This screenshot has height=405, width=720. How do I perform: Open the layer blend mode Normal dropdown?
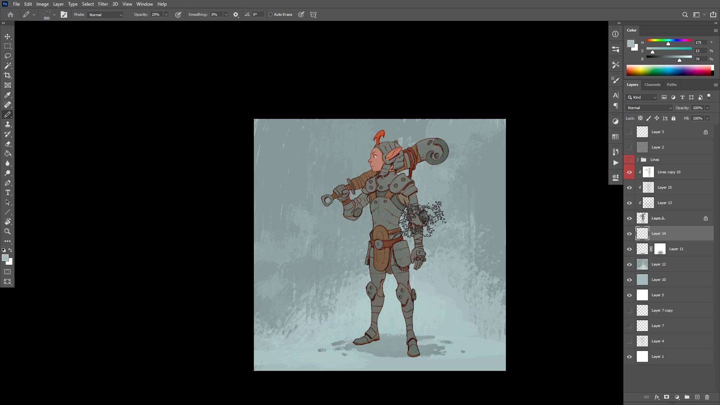pyautogui.click(x=649, y=108)
